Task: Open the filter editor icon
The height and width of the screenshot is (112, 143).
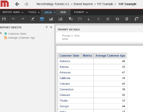Action: click(71, 19)
